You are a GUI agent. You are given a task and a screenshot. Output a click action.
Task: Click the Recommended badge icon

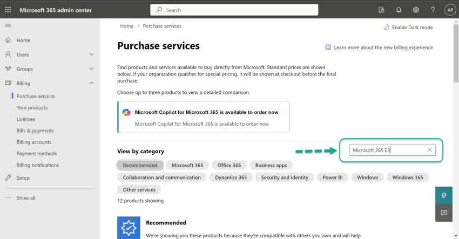click(129, 228)
